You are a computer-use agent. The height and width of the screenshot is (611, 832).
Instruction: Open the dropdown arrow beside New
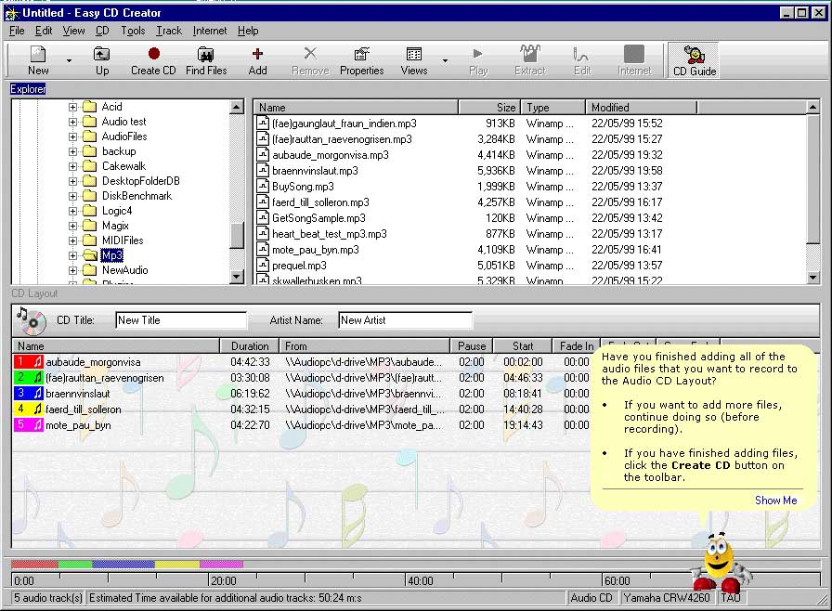coord(69,60)
